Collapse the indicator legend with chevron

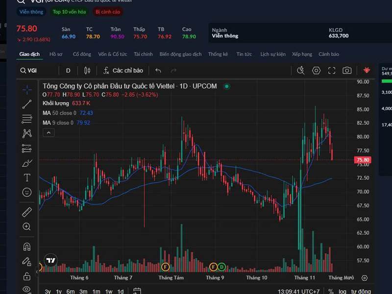click(49, 132)
